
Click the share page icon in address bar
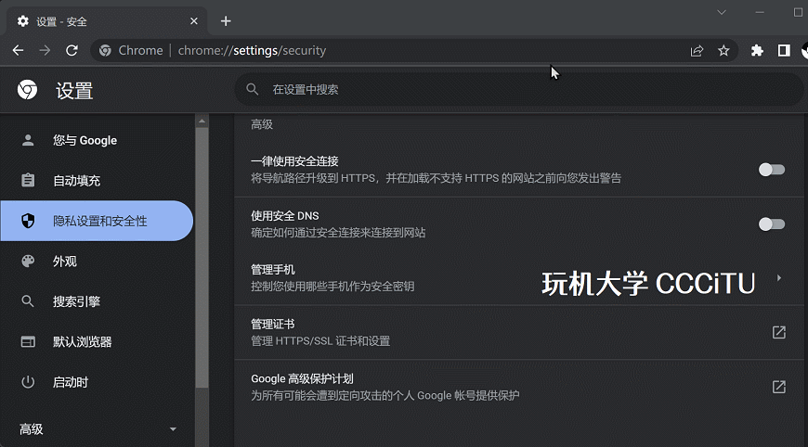tap(697, 51)
